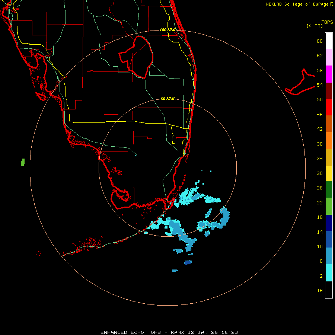This screenshot has height=335, width=335.
Task: Click the isolated green echo west of Florida
Action: click(x=23, y=162)
